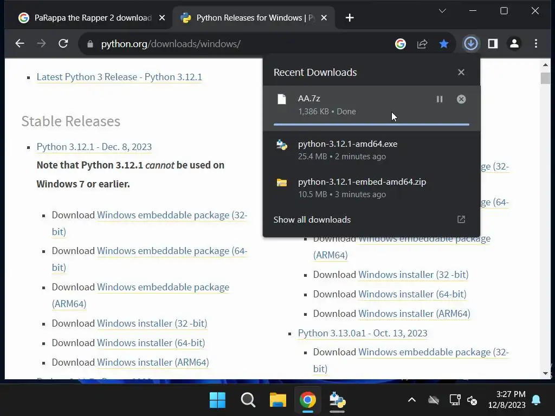Click the AA.7z download progress bar
Screen dimensions: 555x416
pyautogui.click(x=371, y=125)
